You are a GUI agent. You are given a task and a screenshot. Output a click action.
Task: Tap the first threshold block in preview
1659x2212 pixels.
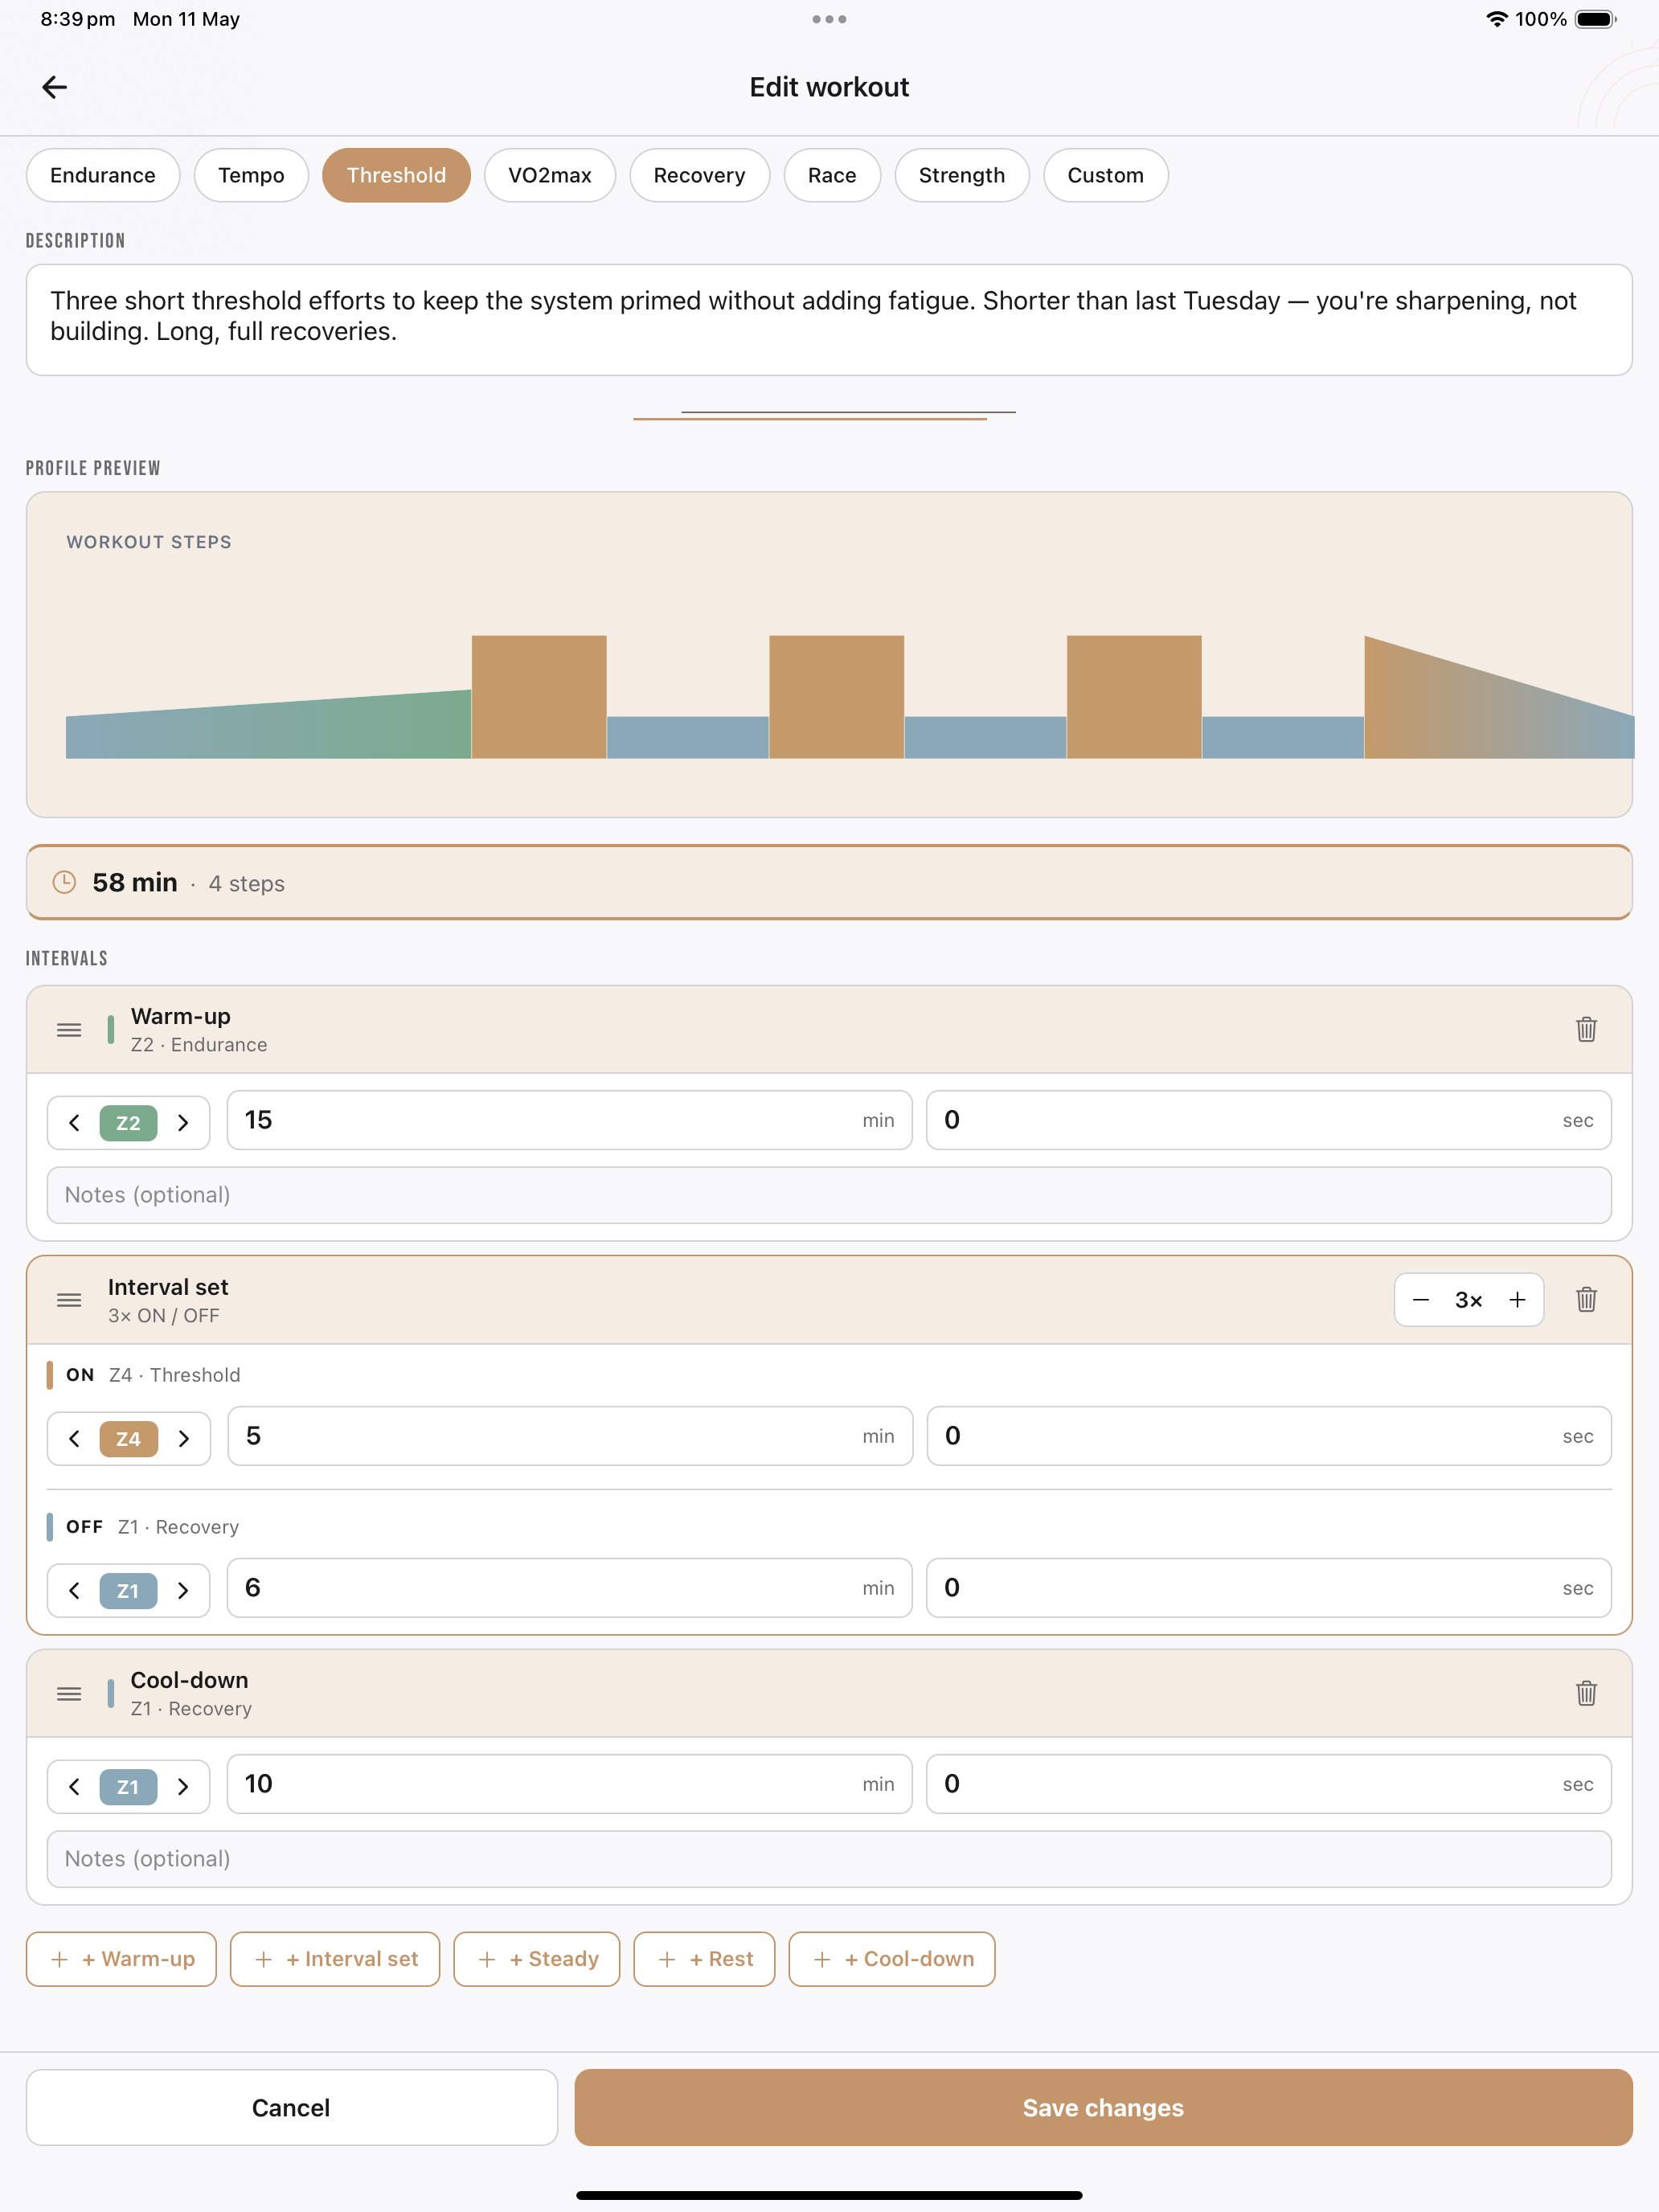(539, 697)
